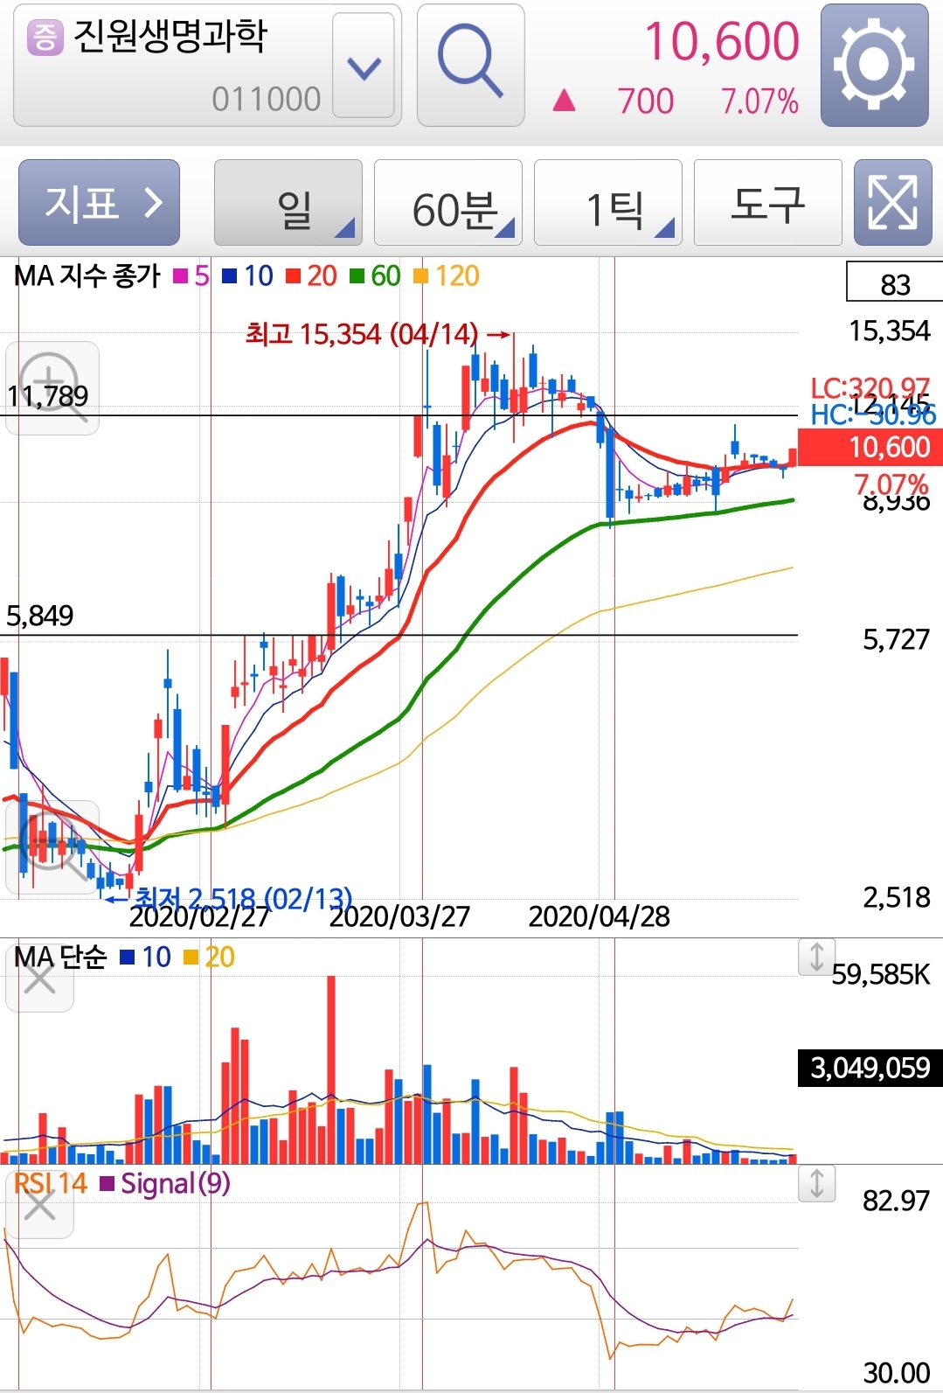Expand chart to fullscreen
The height and width of the screenshot is (1393, 943).
point(892,202)
